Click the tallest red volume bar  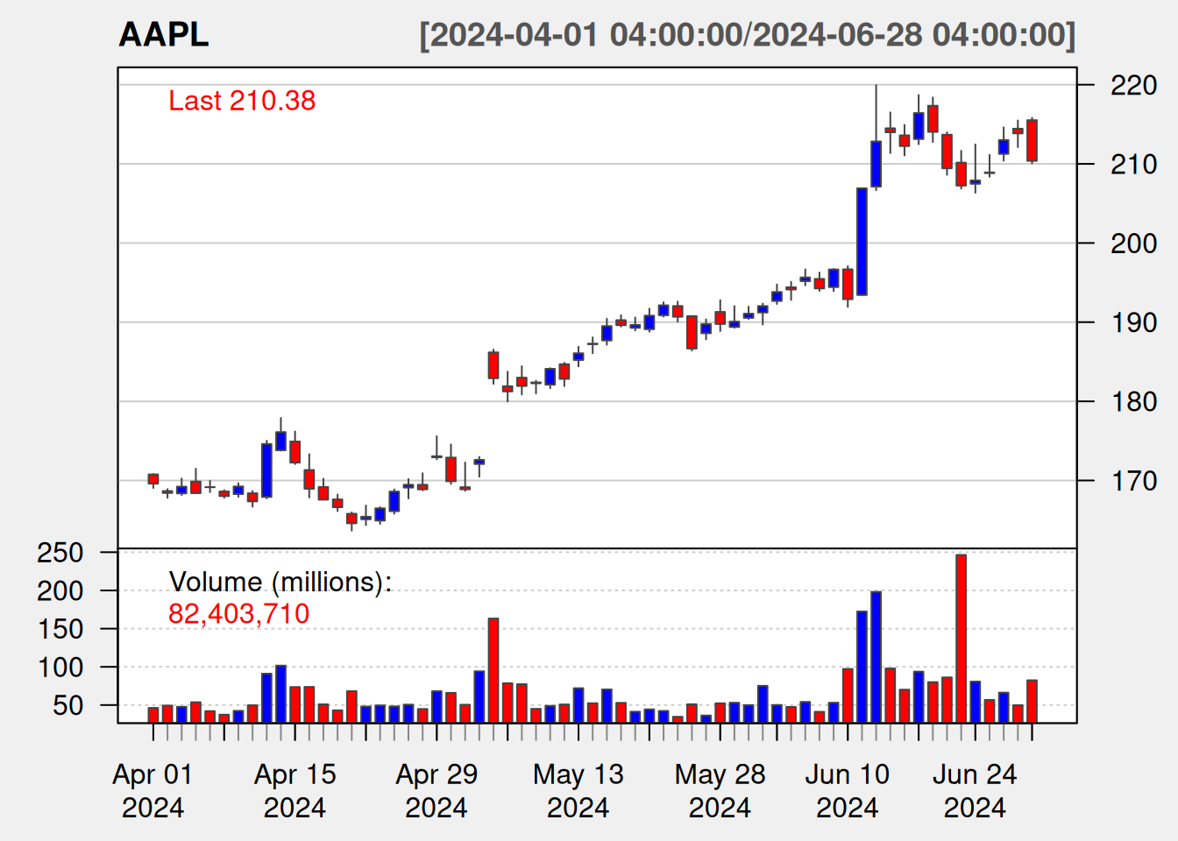click(x=961, y=638)
